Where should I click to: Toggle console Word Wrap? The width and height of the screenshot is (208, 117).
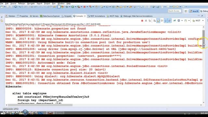[162, 21]
